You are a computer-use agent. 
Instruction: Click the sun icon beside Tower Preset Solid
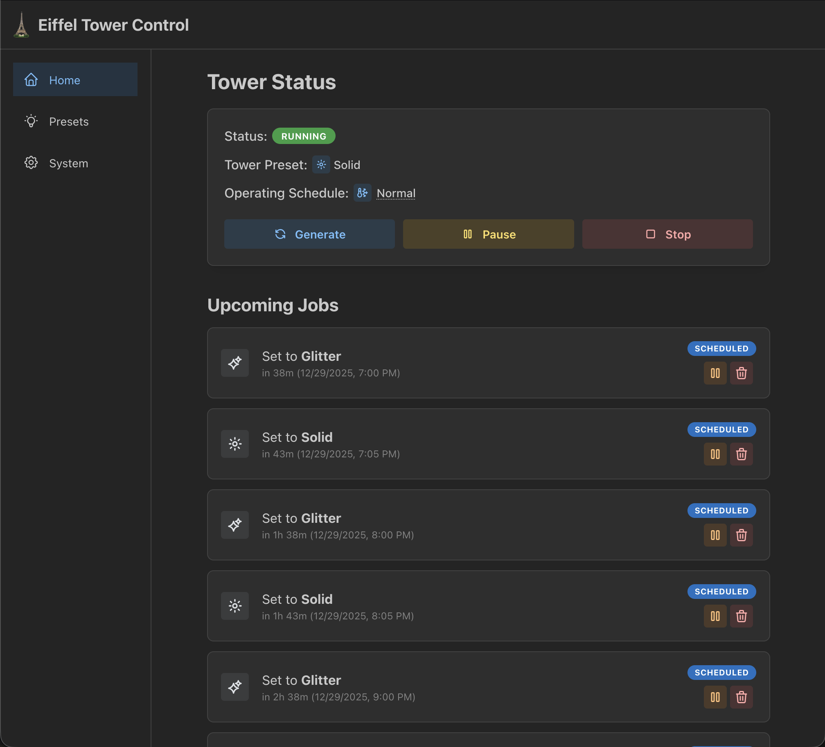pos(321,164)
